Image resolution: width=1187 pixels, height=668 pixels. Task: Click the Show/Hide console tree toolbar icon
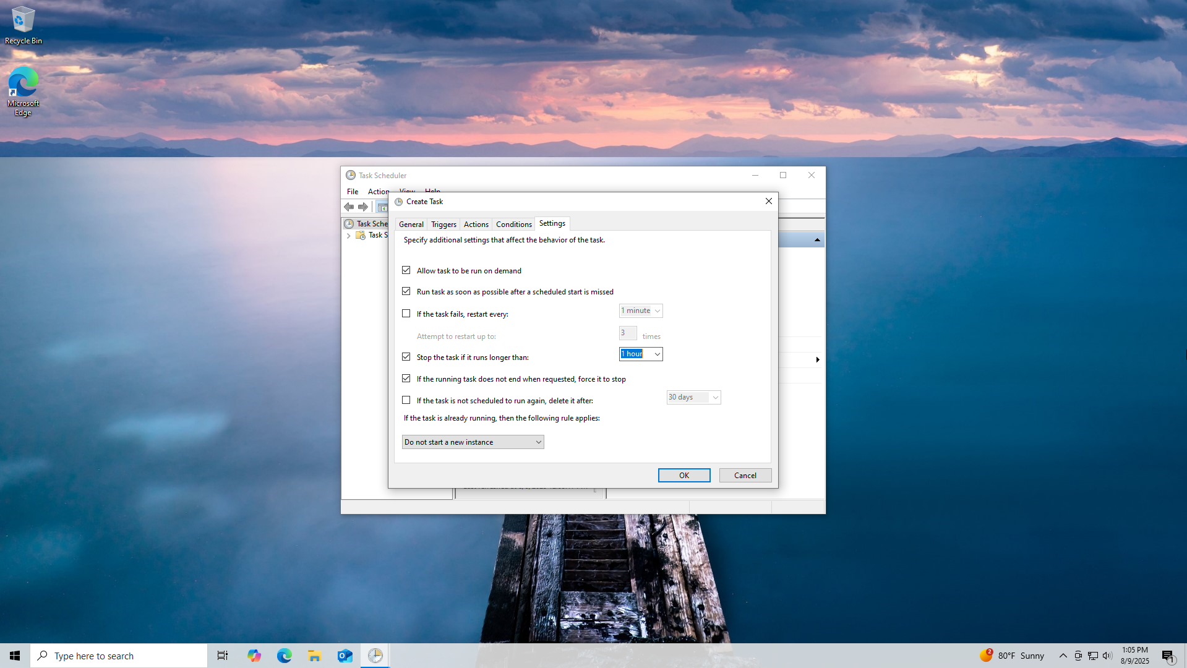point(382,207)
